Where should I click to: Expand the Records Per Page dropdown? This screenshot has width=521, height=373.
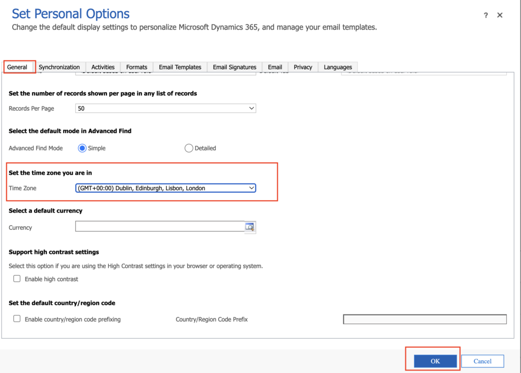[165, 108]
